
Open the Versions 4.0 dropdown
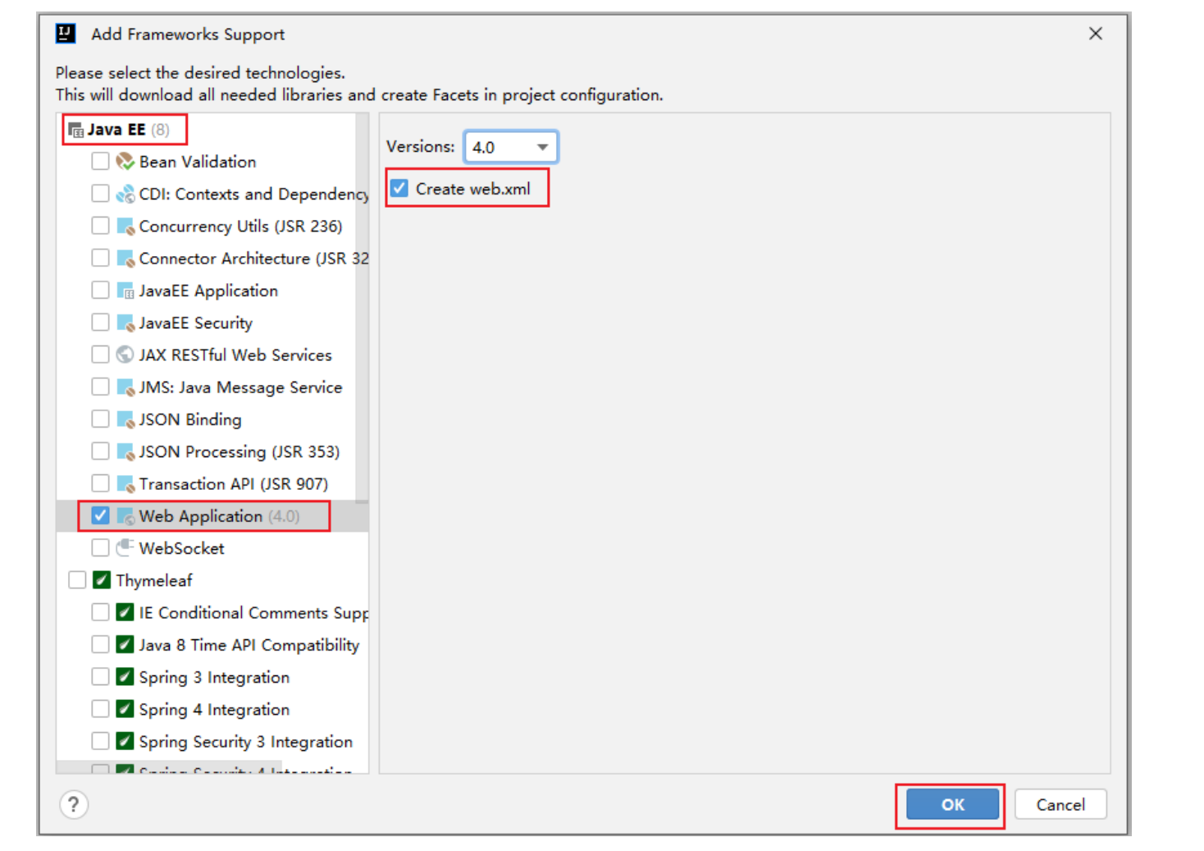pyautogui.click(x=511, y=147)
